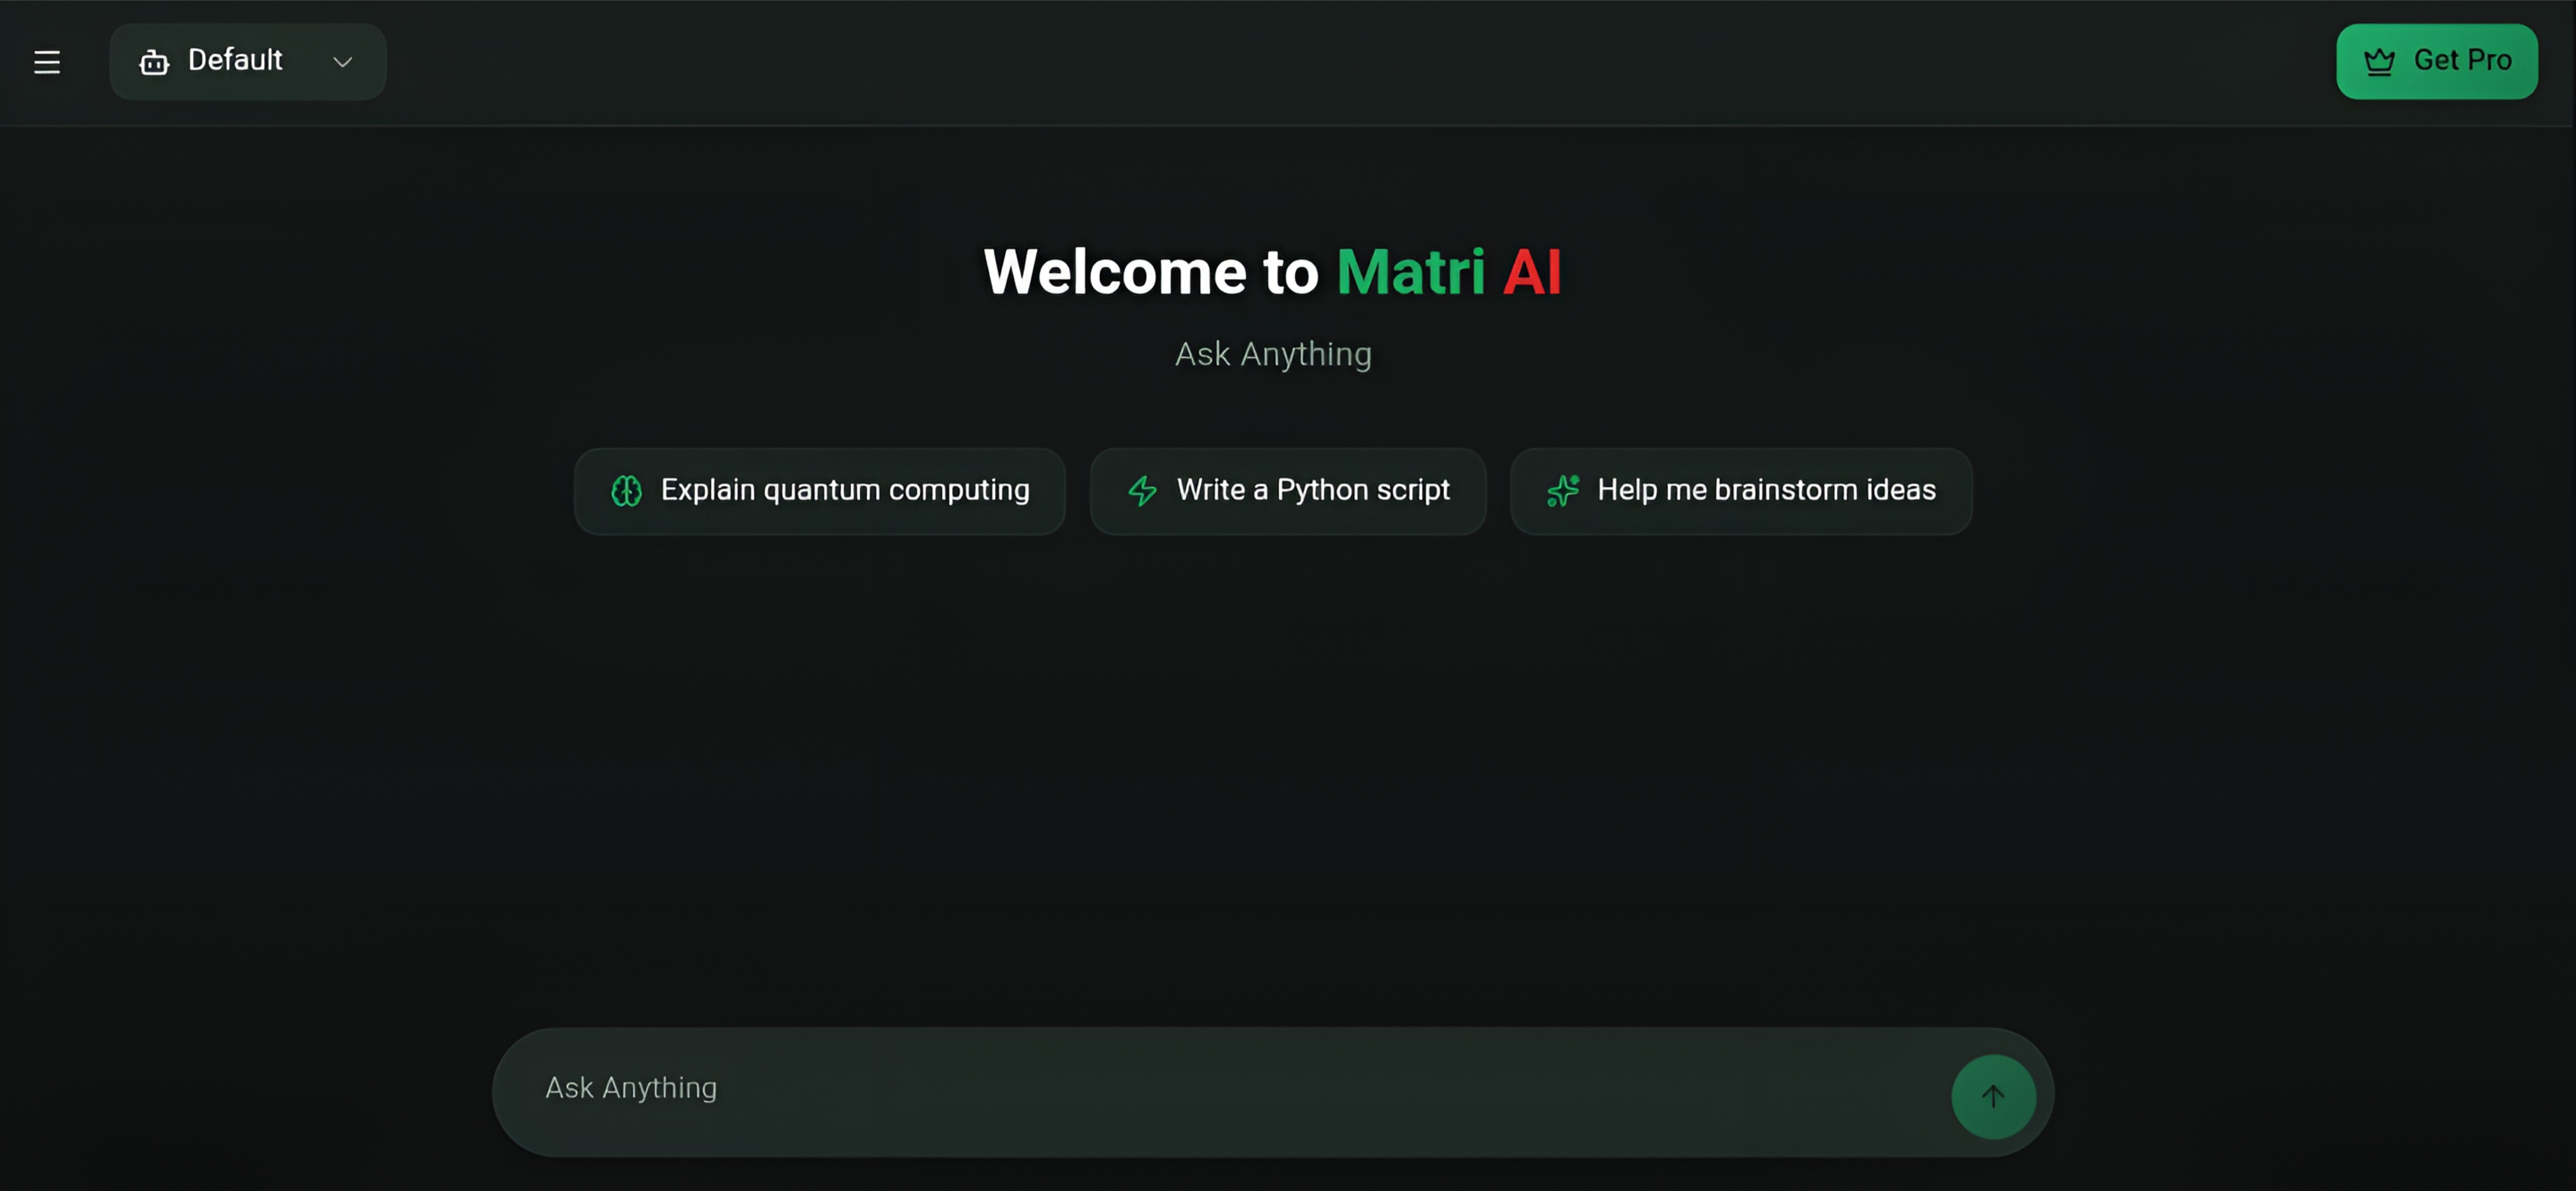Click the Welcome to heading text

[x=1151, y=272]
